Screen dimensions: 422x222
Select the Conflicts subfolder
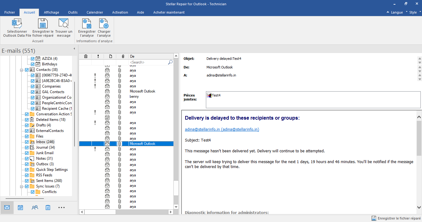(x=49, y=192)
